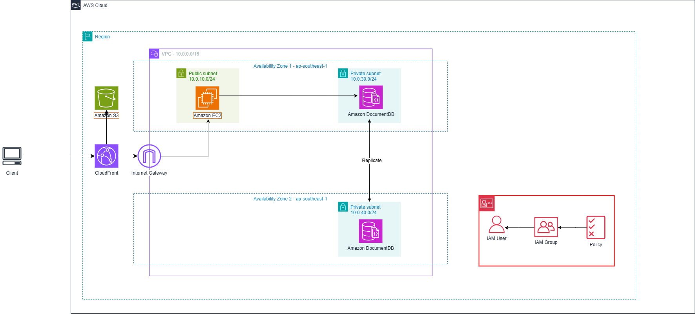Click the 'IAM User' label
The height and width of the screenshot is (314, 695).
pos(496,238)
